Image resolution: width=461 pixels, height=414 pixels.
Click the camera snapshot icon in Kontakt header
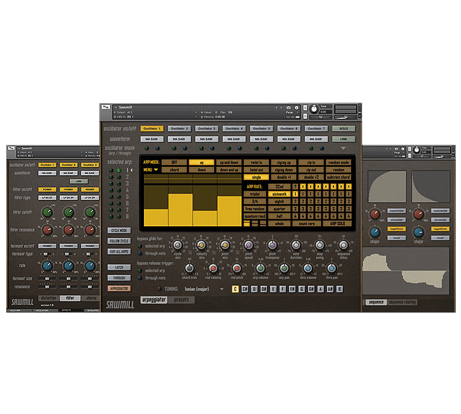[289, 107]
